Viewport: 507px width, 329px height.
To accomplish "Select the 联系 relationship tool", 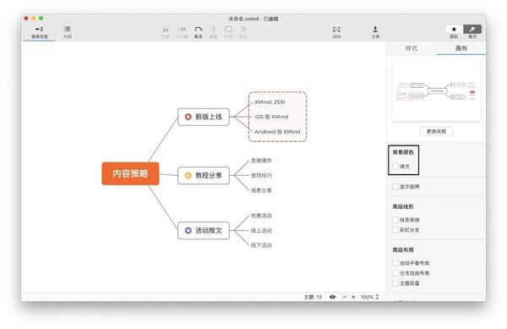I will click(199, 32).
